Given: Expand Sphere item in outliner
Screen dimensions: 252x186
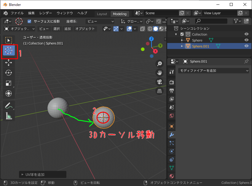Looking at the screenshot, I should (182, 40).
